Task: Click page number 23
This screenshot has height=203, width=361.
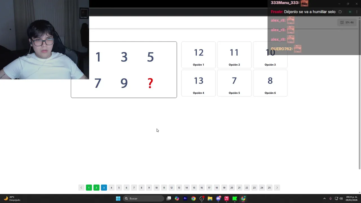Action: [254, 187]
